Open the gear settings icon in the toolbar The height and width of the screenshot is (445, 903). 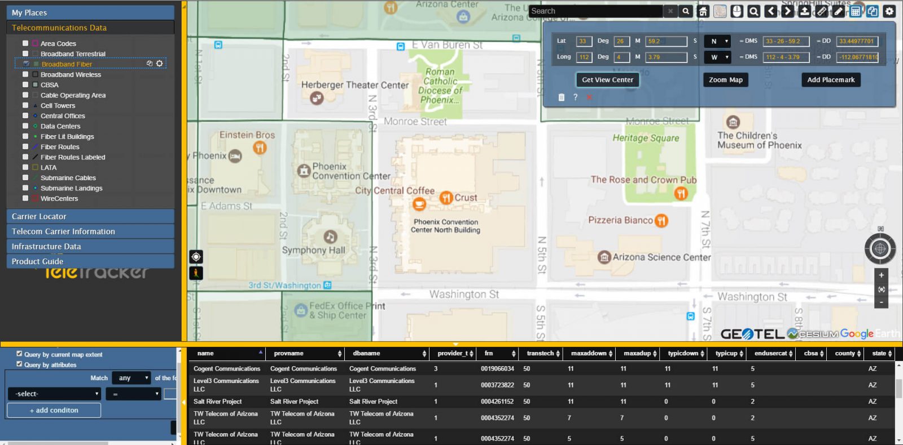point(889,11)
